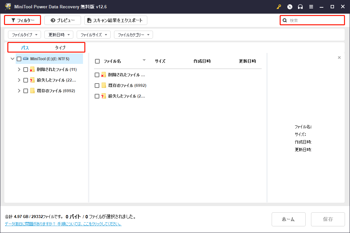Open the ファイルサイズ dropdown
This screenshot has width=350, height=233.
(x=94, y=35)
